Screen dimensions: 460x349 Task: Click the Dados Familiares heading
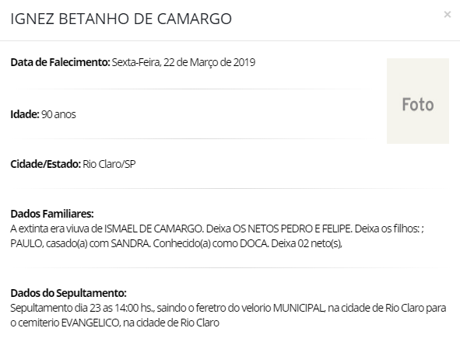click(x=52, y=214)
